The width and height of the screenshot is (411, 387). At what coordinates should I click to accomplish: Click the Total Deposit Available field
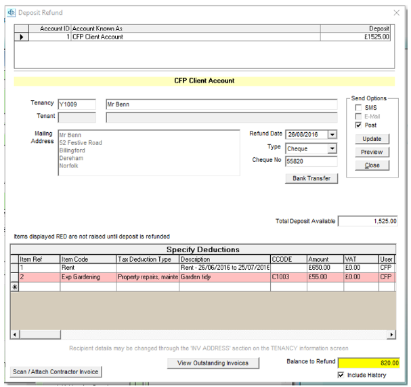pyautogui.click(x=368, y=221)
